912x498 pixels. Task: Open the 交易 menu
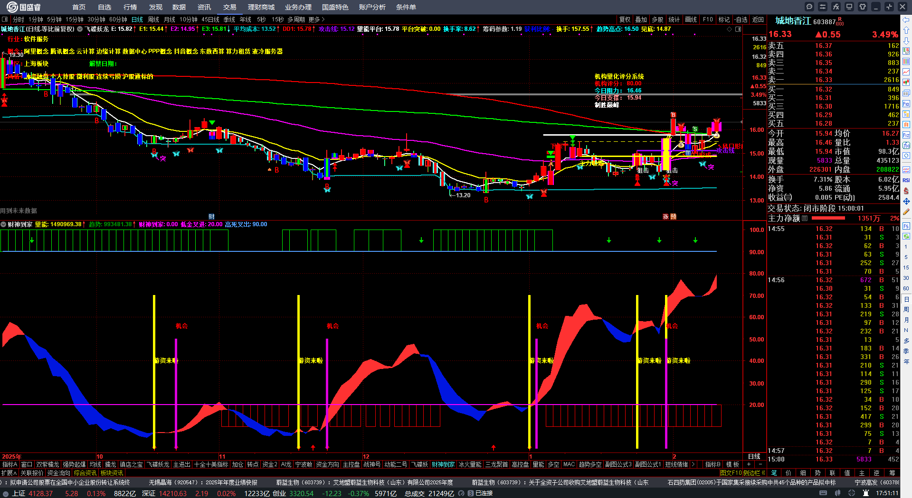[x=230, y=7]
